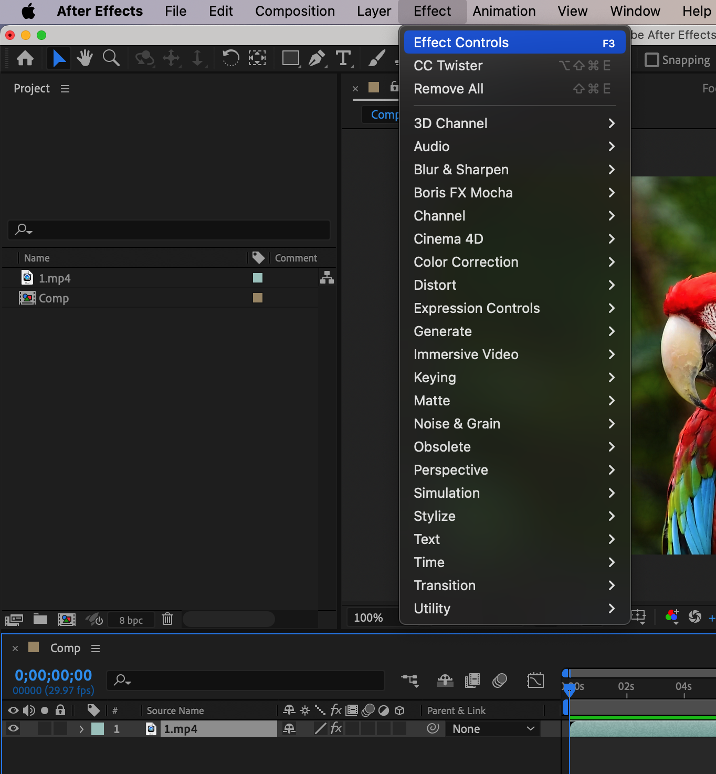The height and width of the screenshot is (774, 716).
Task: Click the Home icon in toolbar
Action: click(x=25, y=58)
